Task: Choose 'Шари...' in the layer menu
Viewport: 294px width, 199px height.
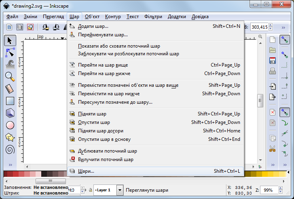Action: [x=86, y=171]
